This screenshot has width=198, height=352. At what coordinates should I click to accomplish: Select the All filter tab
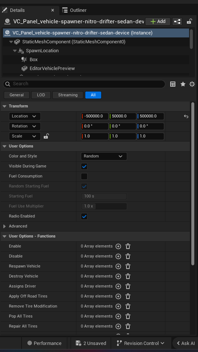pyautogui.click(x=93, y=95)
